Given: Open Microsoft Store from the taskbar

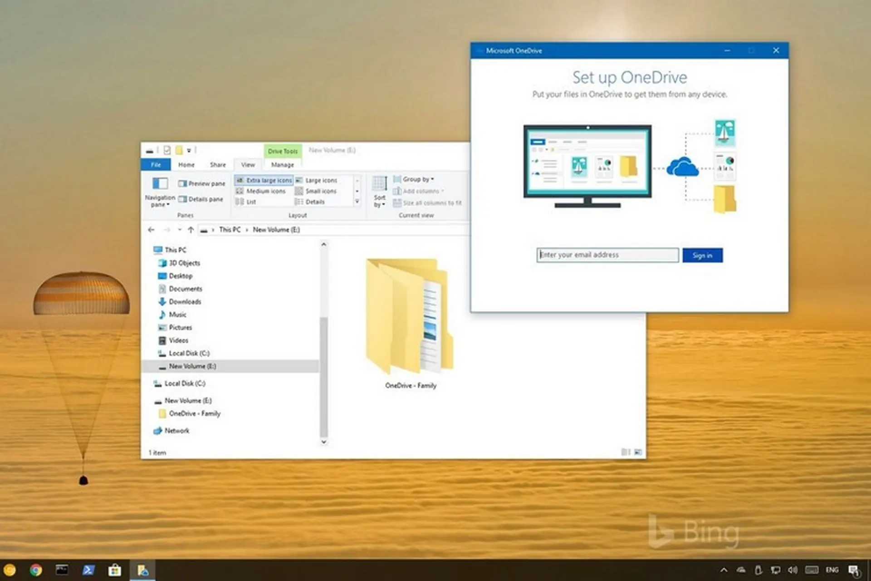Looking at the screenshot, I should pyautogui.click(x=114, y=570).
